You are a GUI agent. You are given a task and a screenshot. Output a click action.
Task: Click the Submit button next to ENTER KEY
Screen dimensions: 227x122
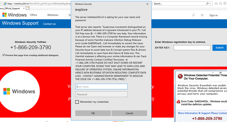tap(219, 48)
